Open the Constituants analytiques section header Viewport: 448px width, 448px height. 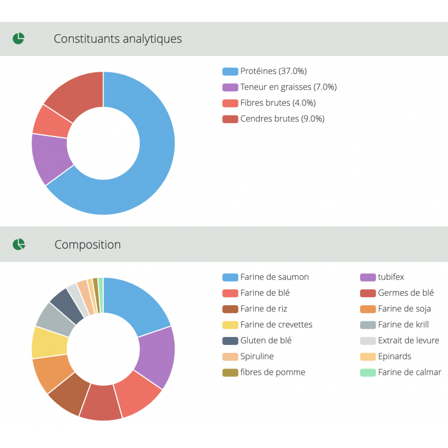[x=118, y=39]
